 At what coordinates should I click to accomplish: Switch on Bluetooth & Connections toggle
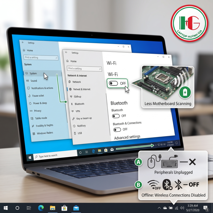tap(117, 130)
